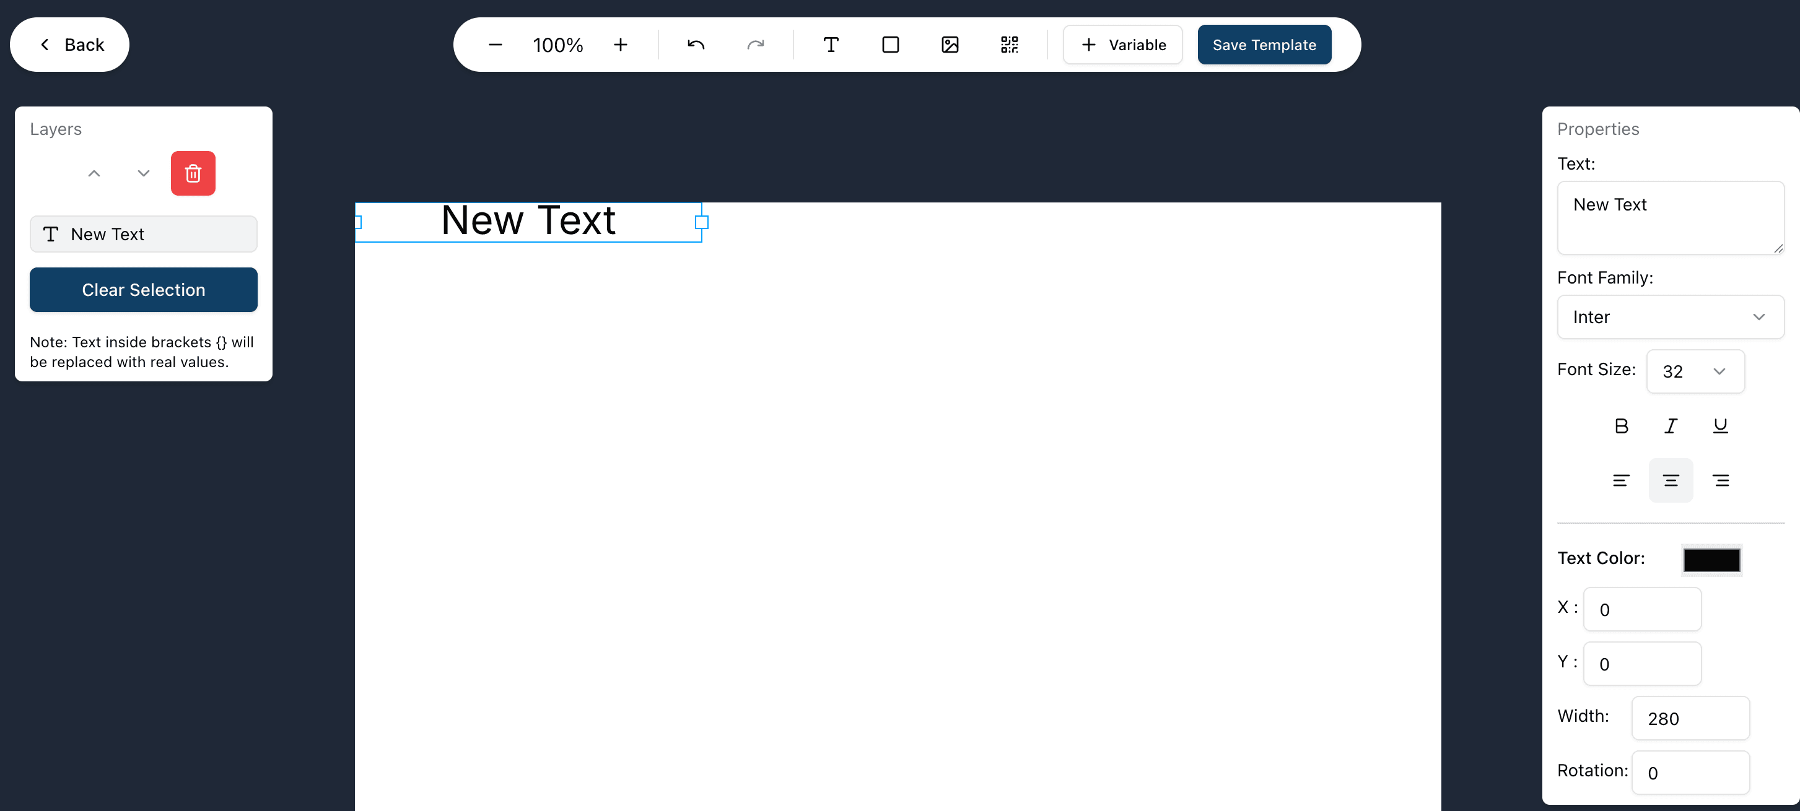Zoom in using the plus icon
Screen dimensions: 1800x811
tap(621, 44)
